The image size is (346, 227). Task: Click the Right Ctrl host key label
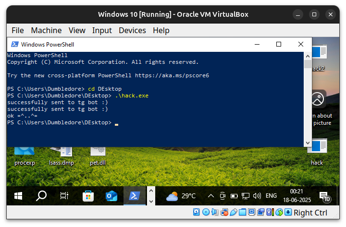click(310, 213)
